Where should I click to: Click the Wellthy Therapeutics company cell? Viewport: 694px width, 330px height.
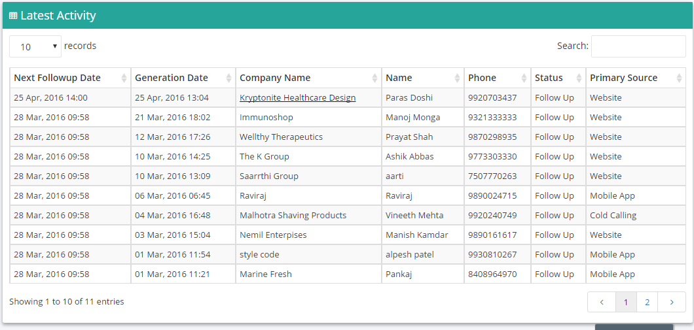click(x=308, y=137)
